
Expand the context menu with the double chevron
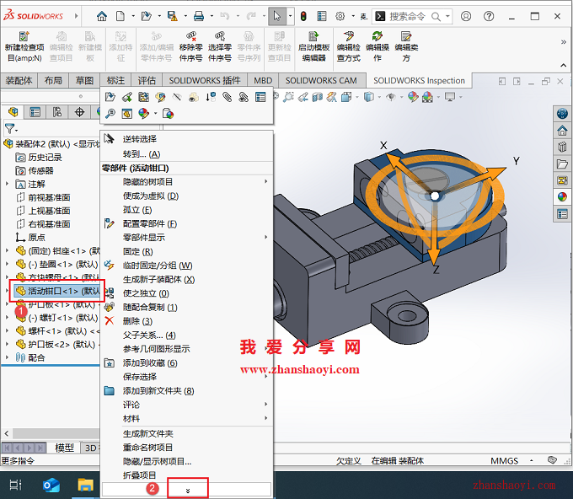click(x=187, y=491)
